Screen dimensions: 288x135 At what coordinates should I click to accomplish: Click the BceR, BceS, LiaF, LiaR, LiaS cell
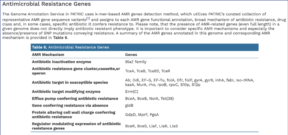click(151, 126)
